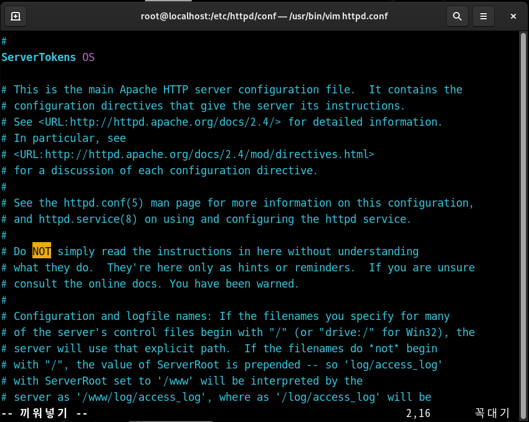Click the 2,16 cursor position indicator
The height and width of the screenshot is (422, 529).
coord(418,413)
